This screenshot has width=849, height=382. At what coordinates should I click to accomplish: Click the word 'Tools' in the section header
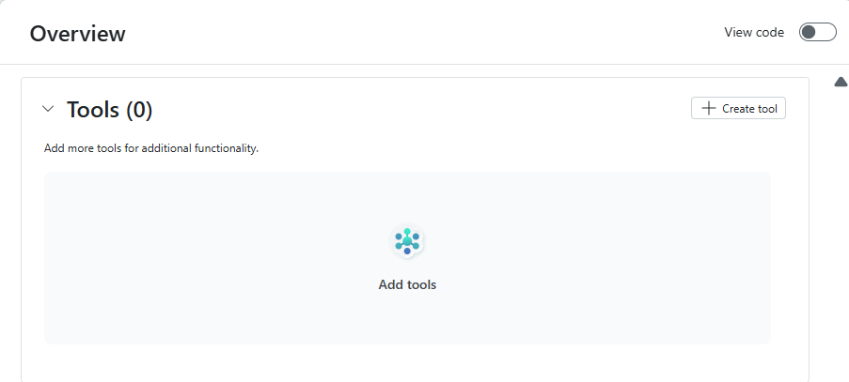pos(93,110)
